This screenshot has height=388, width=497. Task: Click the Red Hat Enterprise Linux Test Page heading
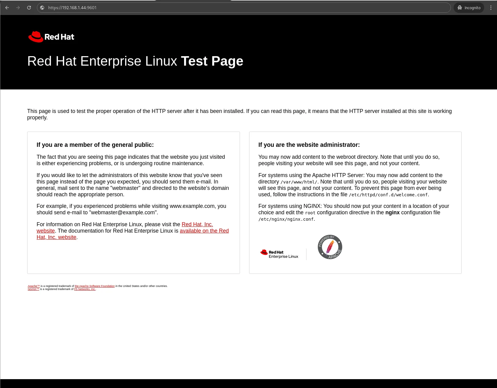pyautogui.click(x=135, y=61)
